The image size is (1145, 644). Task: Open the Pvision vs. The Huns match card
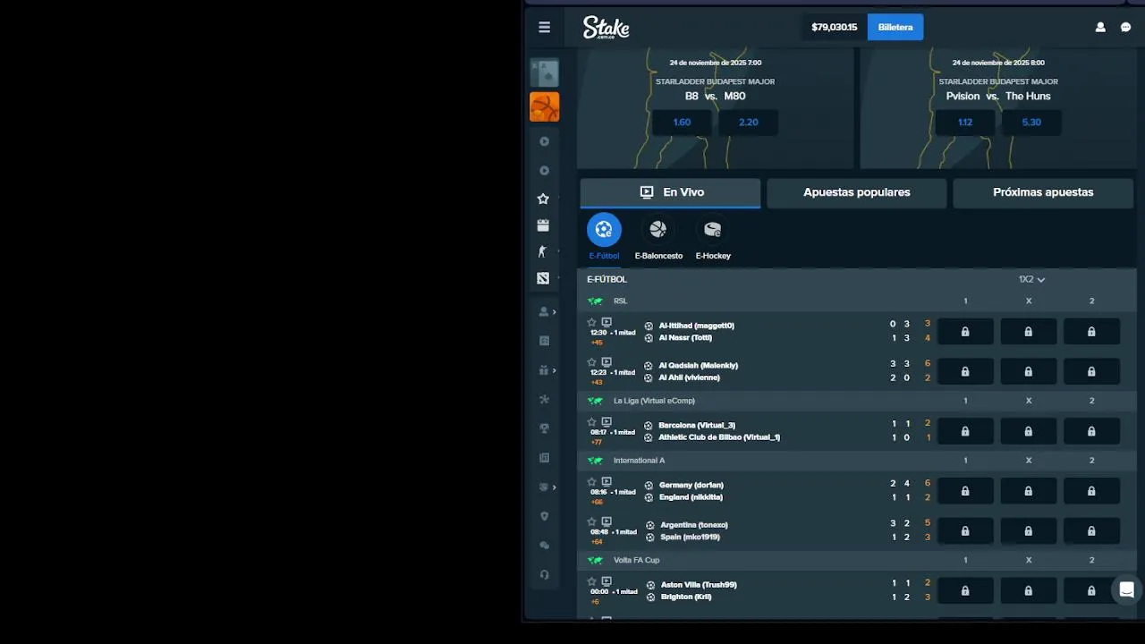998,108
